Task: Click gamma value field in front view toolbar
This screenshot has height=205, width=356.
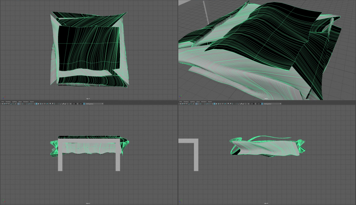Action: pyautogui.click(x=81, y=104)
